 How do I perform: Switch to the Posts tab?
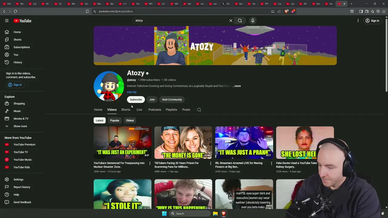[x=186, y=110]
